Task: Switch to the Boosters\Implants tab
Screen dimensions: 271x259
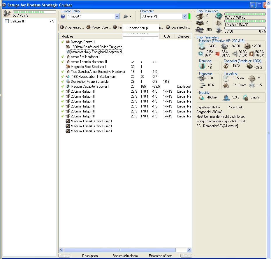Action: click(x=125, y=256)
